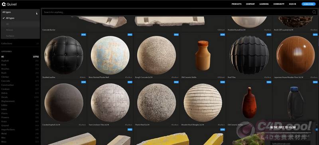
Task: Open the Community menu
Action: (279, 4)
